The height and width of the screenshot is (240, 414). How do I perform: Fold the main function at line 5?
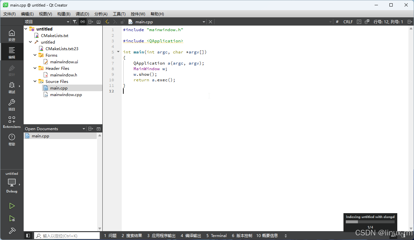pos(118,52)
